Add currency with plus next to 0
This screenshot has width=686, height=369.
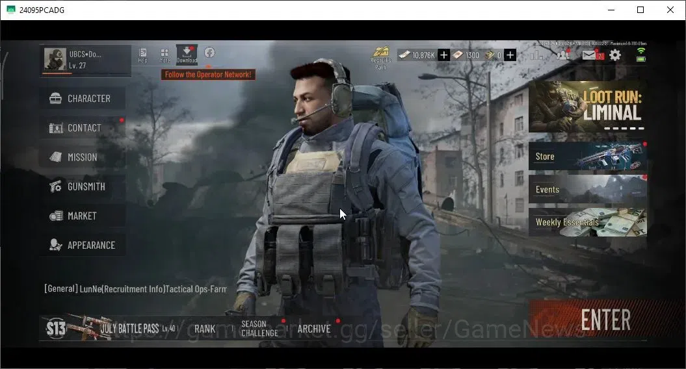(510, 55)
